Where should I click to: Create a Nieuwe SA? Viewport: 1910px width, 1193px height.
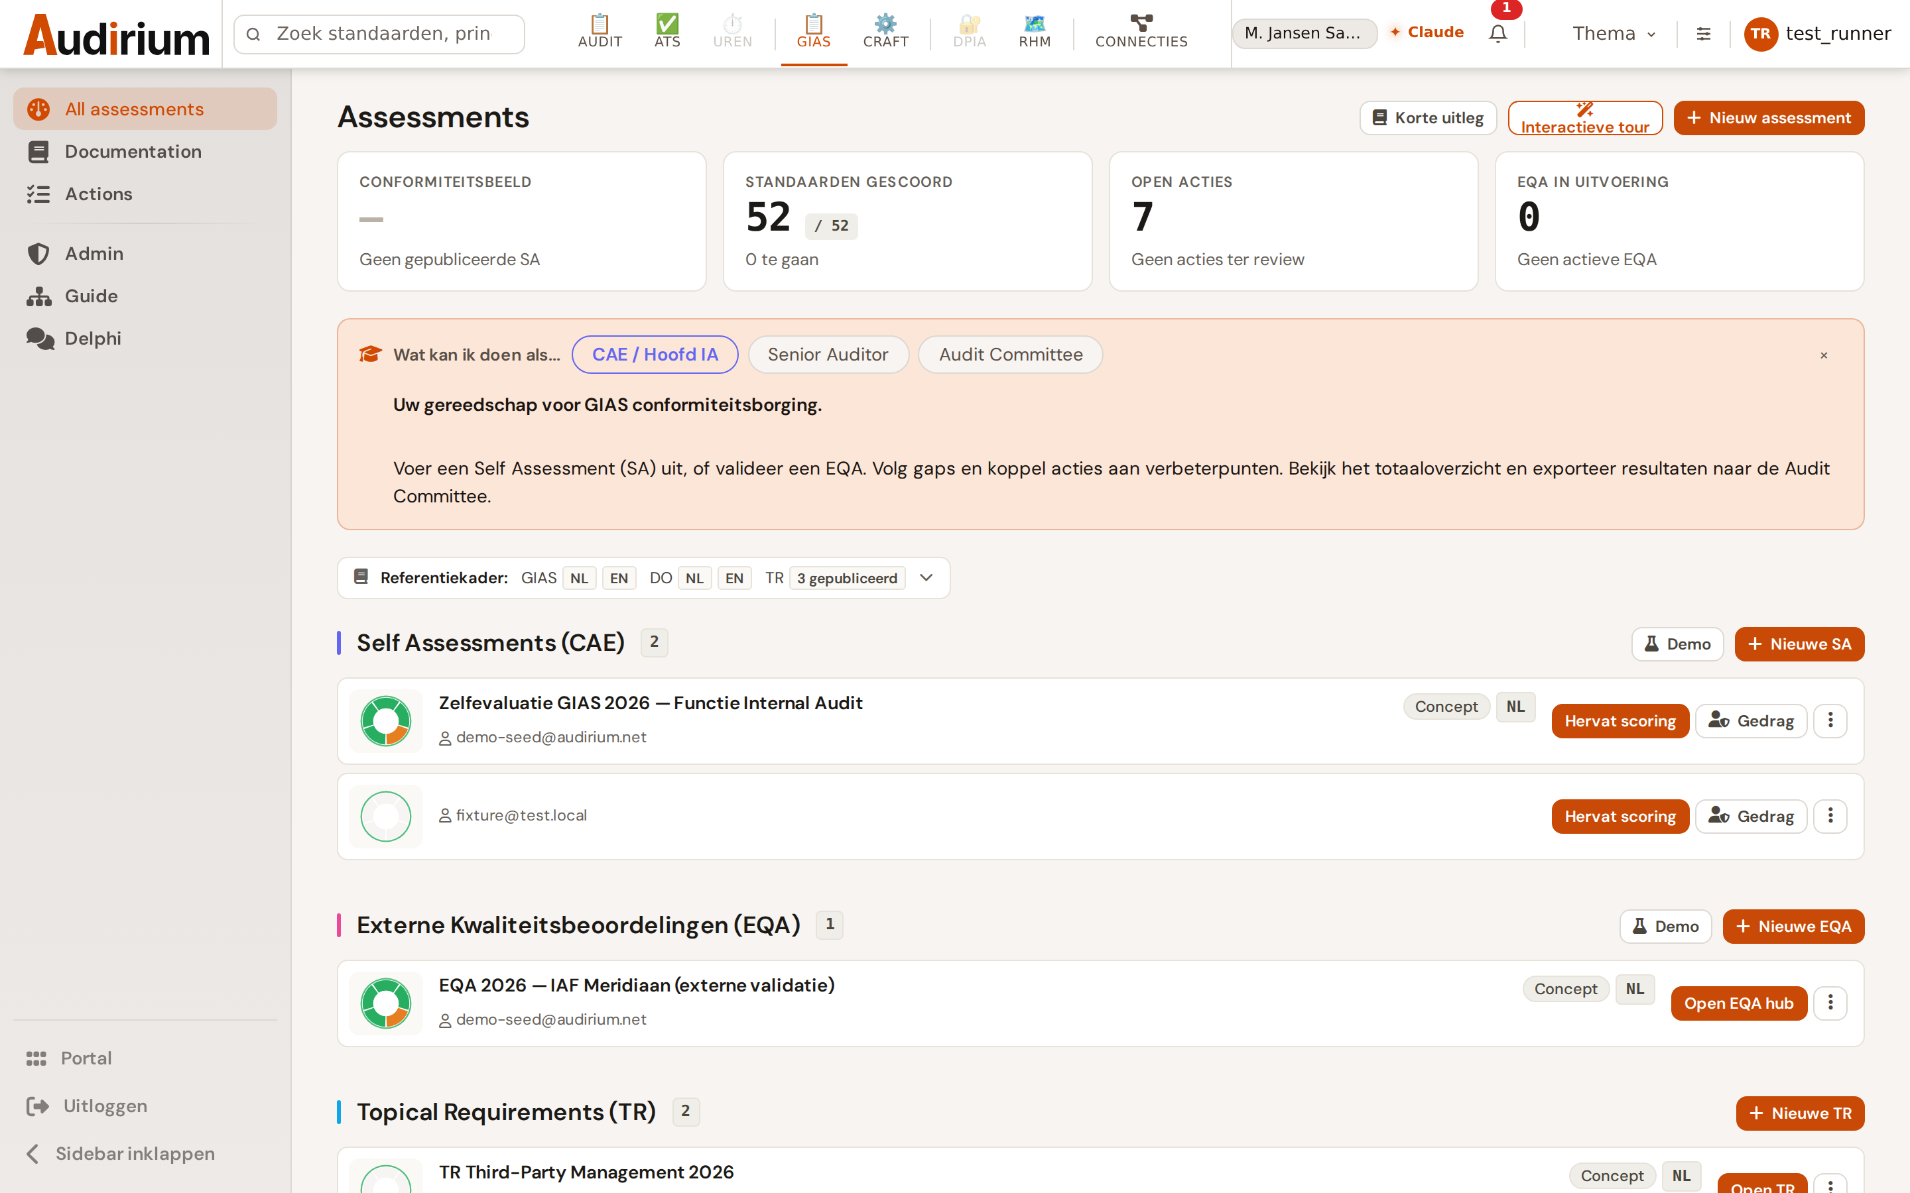tap(1799, 645)
